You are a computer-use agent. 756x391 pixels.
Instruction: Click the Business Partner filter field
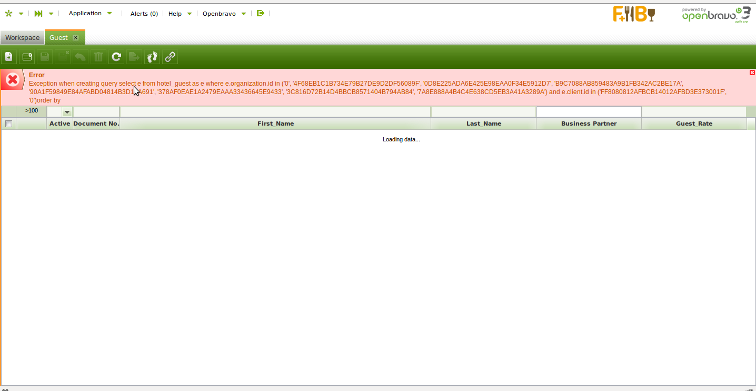[589, 111]
